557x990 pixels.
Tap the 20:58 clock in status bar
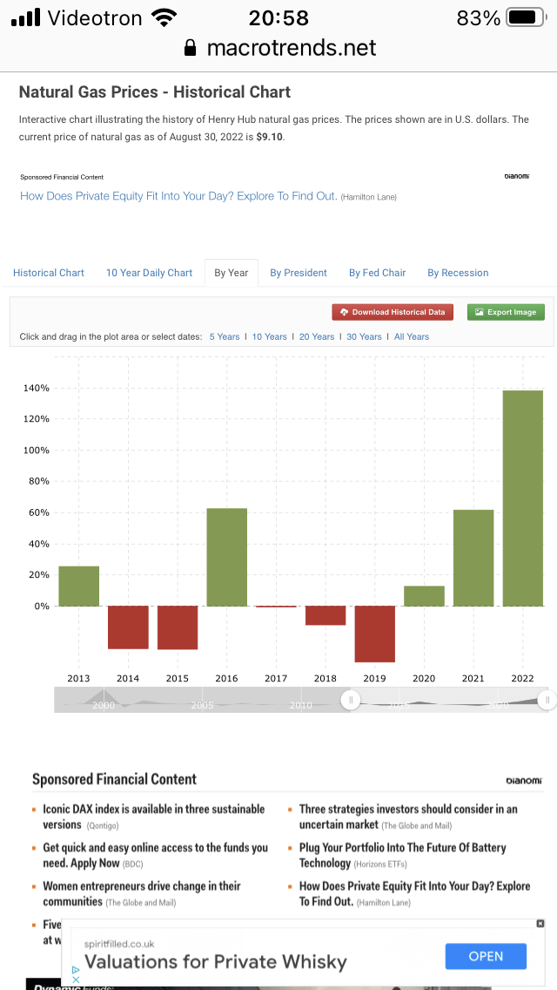(x=278, y=17)
